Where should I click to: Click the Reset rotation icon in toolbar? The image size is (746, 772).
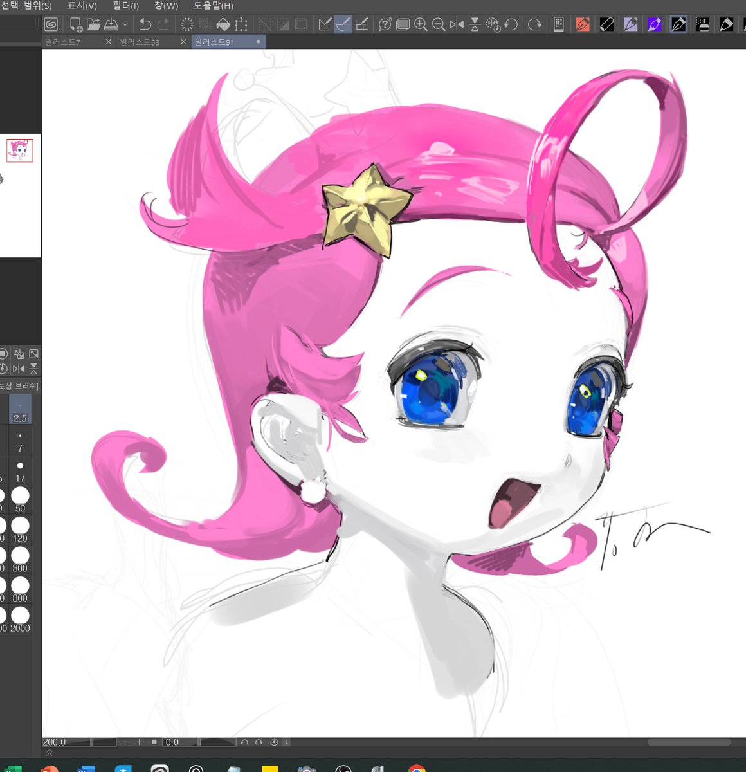click(493, 24)
